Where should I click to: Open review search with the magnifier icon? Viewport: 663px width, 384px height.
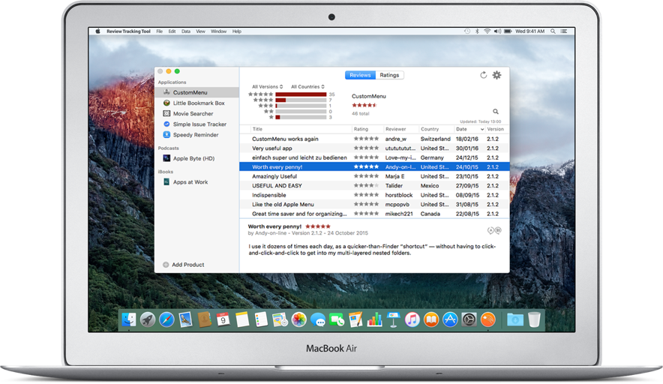496,112
